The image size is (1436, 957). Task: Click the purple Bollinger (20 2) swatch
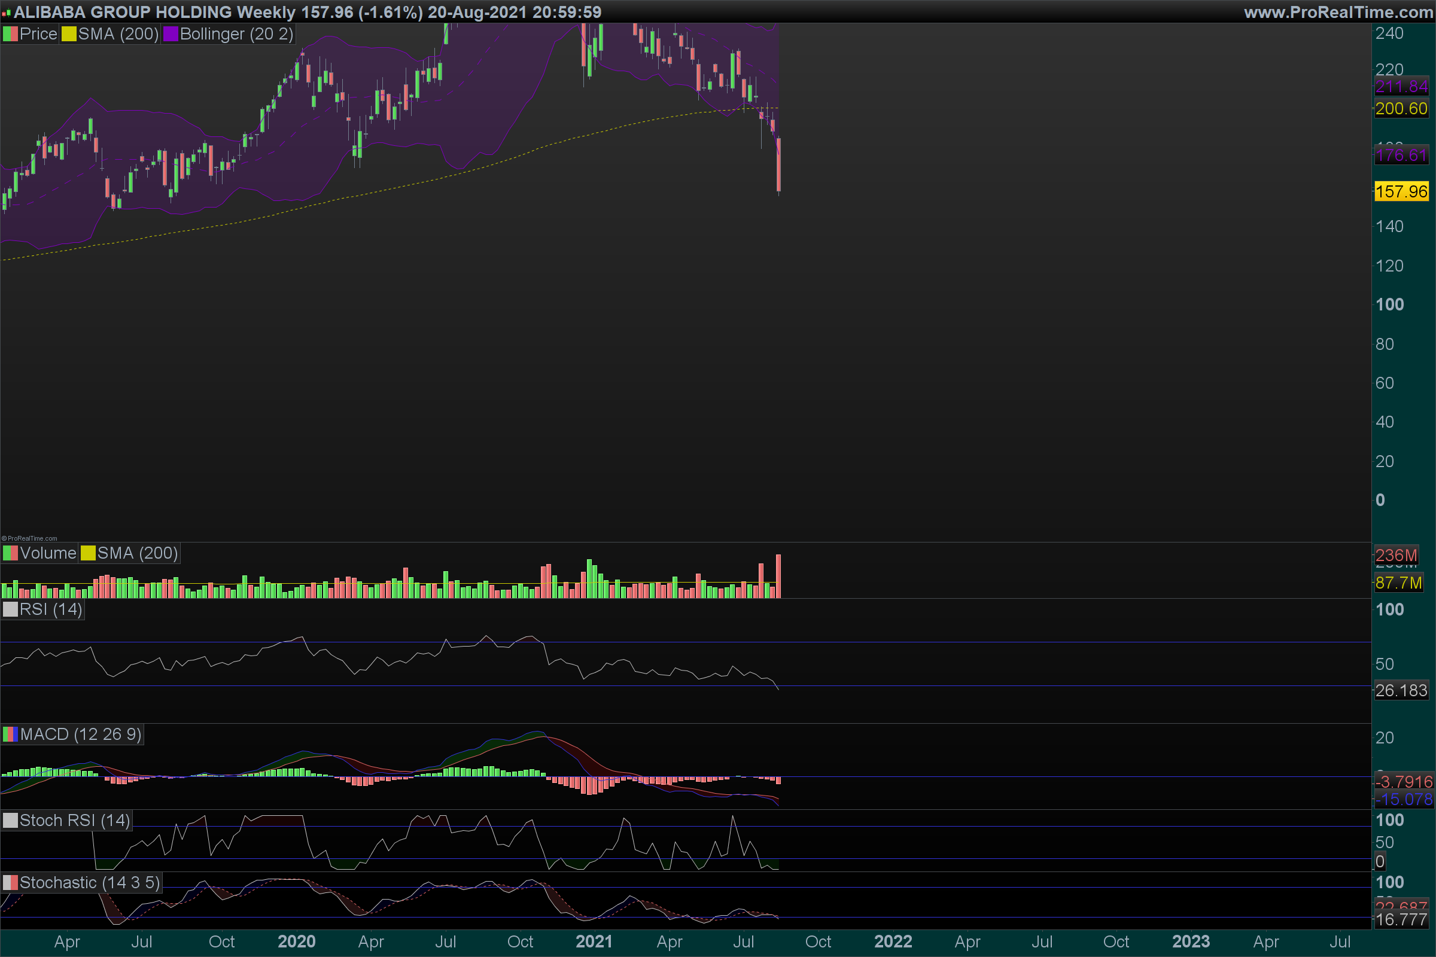tap(171, 34)
